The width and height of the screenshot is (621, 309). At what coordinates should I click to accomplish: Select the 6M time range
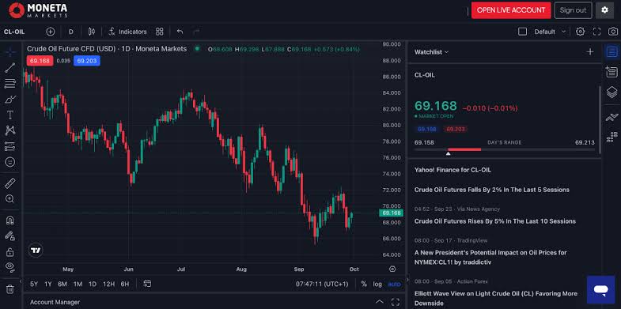point(62,284)
